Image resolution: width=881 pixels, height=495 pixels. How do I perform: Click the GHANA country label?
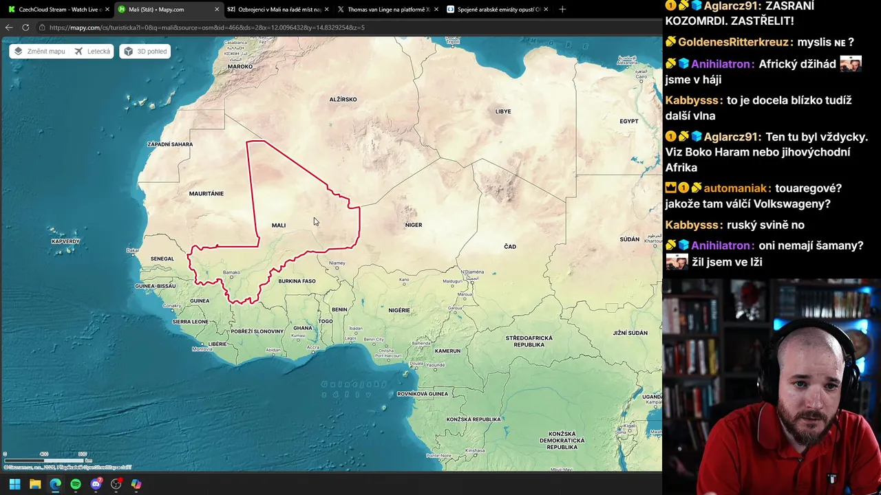pos(303,328)
